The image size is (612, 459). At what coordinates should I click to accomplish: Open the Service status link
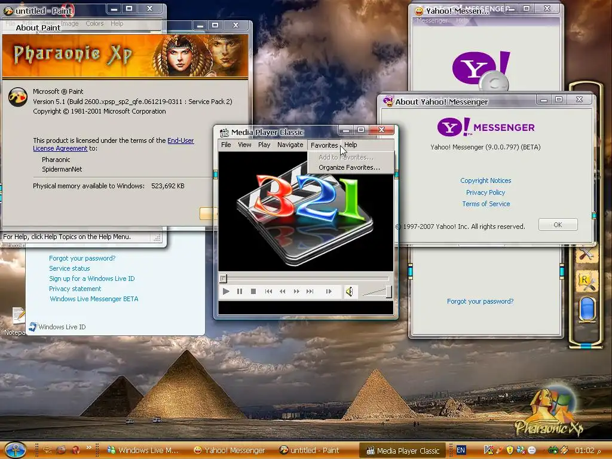[x=69, y=268]
